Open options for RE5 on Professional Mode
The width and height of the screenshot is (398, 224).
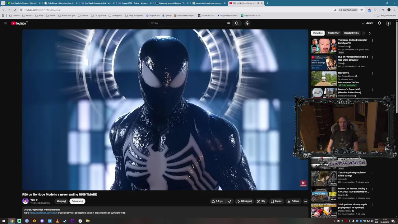point(372,57)
